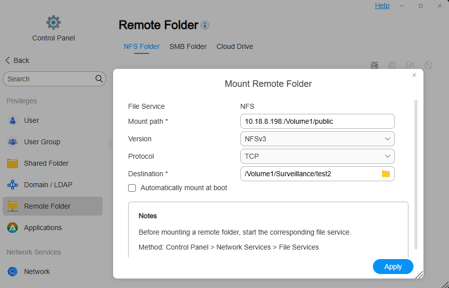
Task: Click the mount remote folder toolbar icon
Action: 374,65
